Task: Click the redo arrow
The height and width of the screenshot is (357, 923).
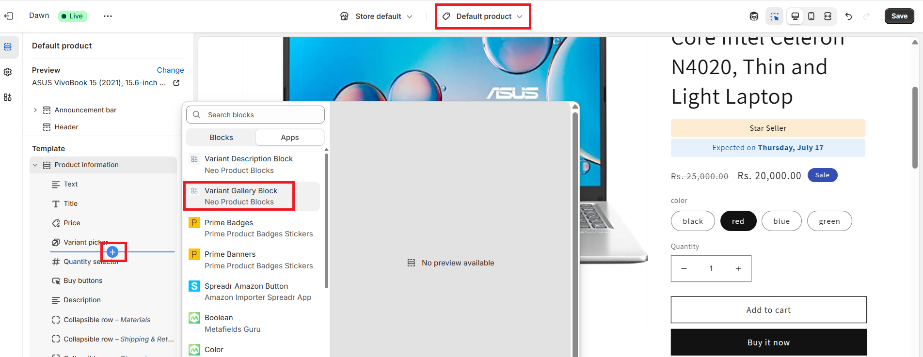Action: pyautogui.click(x=867, y=16)
